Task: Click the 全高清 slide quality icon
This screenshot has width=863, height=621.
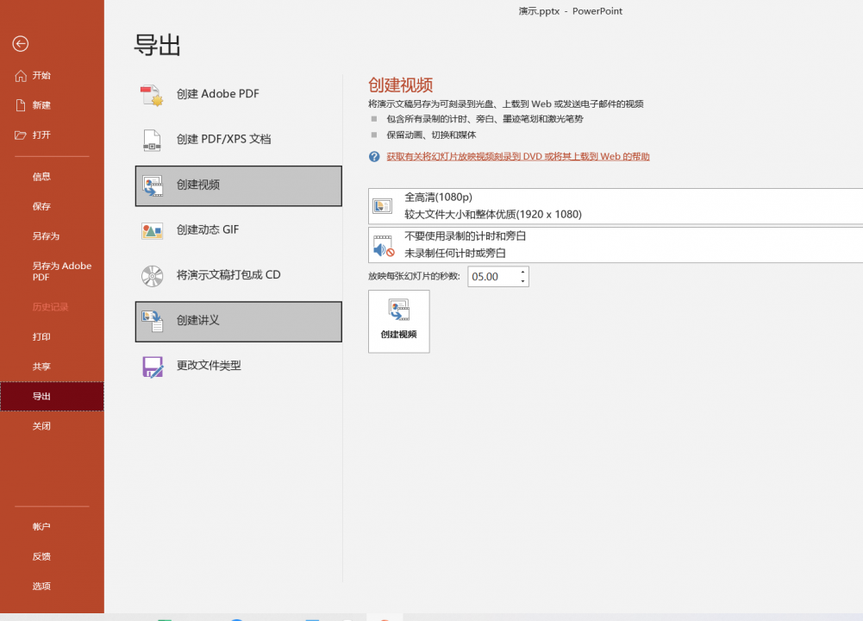Action: [382, 206]
